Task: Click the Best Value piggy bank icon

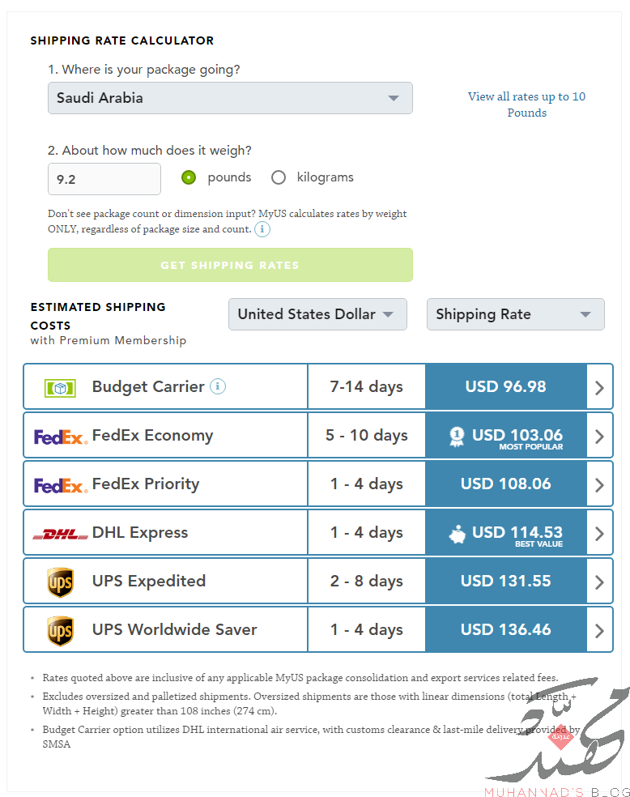Action: click(458, 535)
